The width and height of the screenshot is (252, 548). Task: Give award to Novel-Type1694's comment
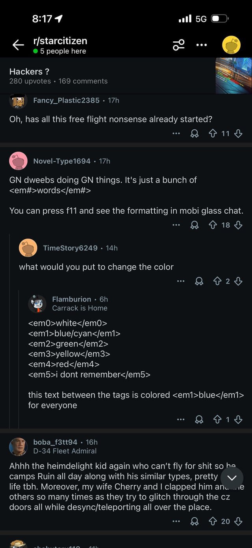[x=195, y=225]
